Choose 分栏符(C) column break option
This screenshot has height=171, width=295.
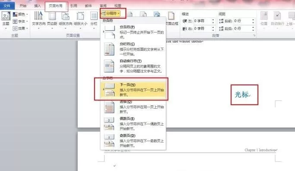point(133,49)
